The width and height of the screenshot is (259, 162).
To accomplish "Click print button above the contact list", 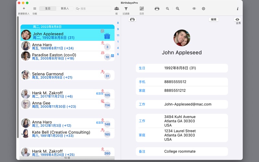I will pyautogui.click(x=132, y=19).
